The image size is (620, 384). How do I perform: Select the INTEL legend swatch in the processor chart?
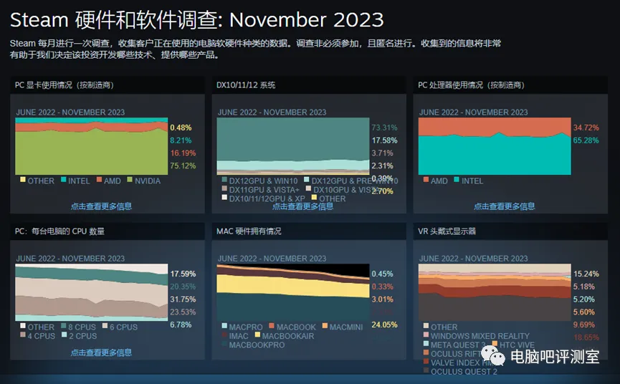click(x=457, y=180)
